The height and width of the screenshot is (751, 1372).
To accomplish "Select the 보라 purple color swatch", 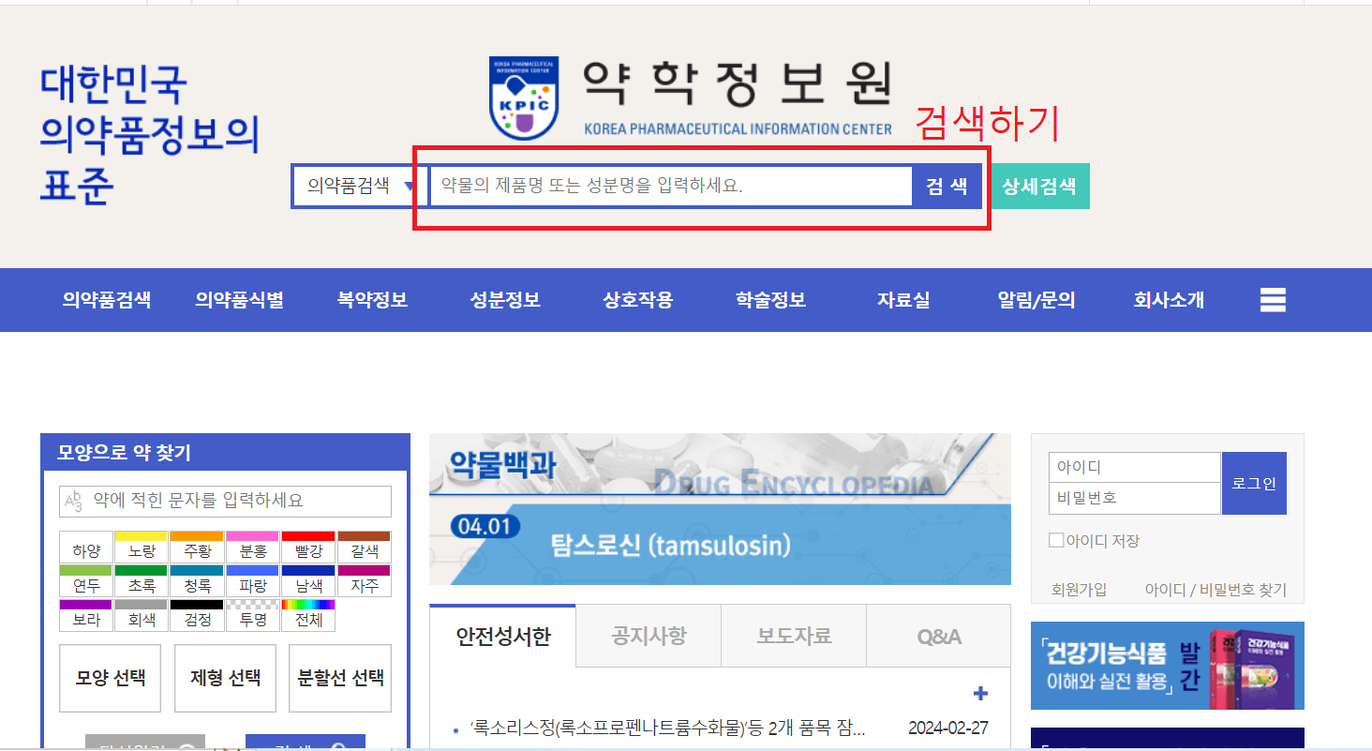I will point(85,615).
